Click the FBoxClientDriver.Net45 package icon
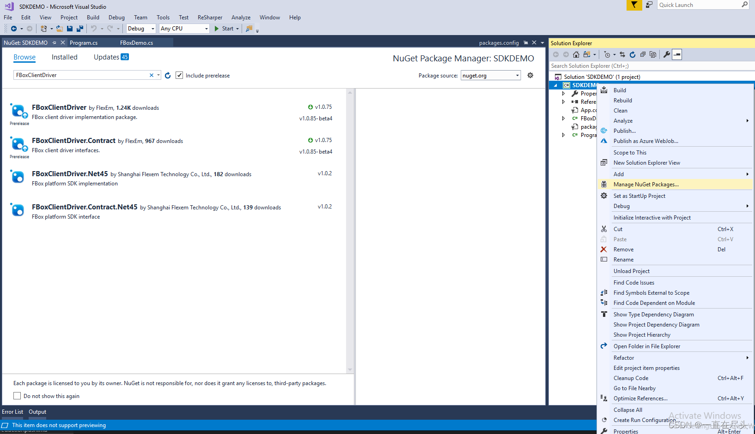Screen dimensions: 755x434 tap(18, 177)
